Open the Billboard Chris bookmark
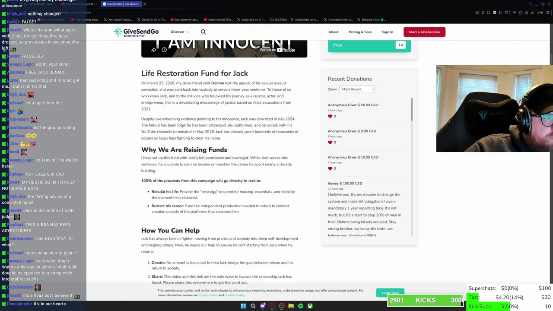 pos(371,19)
